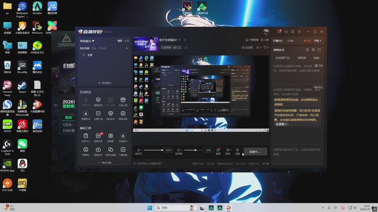
Task: Open 主播口袋 icon in 互动玩法
Action: 98,115
